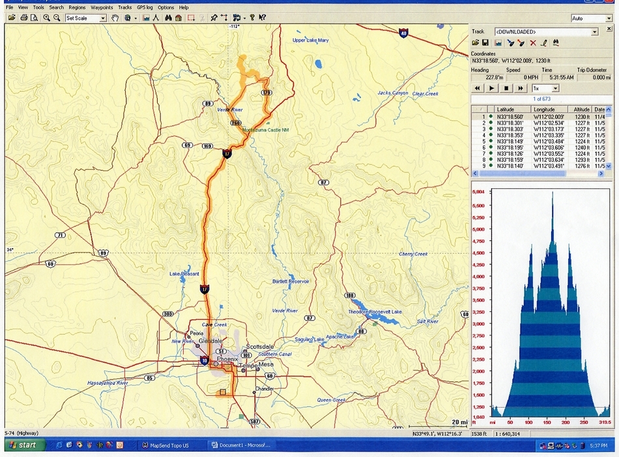Click the track profile chart icon in panel
619x457 pixels.
click(x=498, y=42)
